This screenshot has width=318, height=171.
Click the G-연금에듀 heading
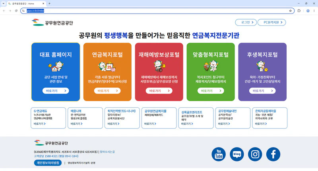41,111
